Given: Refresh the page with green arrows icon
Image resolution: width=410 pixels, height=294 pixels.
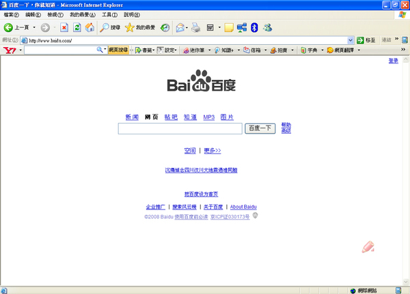Looking at the screenshot, I should pyautogui.click(x=77, y=27).
